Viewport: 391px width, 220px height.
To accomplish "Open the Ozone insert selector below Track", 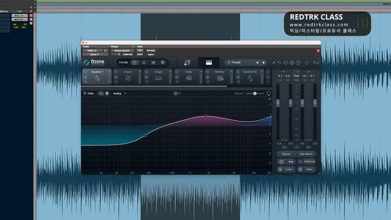I will click(x=95, y=54).
